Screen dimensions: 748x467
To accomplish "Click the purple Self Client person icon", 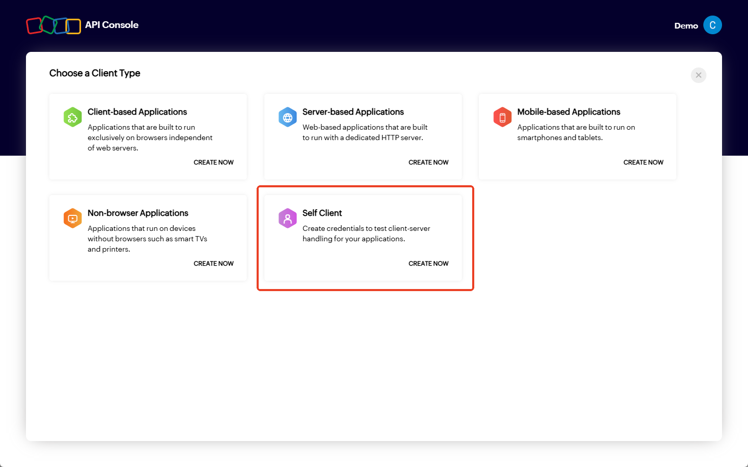I will point(287,218).
